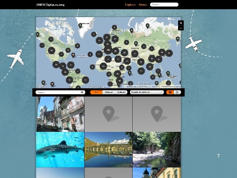
Task: Expand the 4 cluster above Scandinavia
Action: [x=115, y=28]
